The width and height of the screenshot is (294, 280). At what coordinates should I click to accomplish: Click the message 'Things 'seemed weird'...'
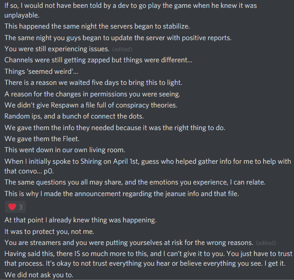click(41, 71)
